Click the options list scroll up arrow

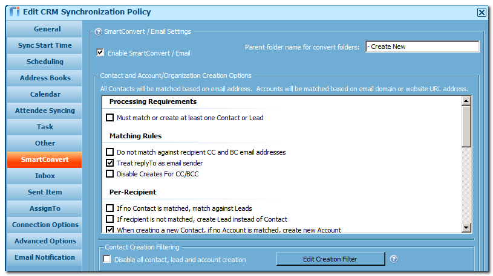point(466,101)
